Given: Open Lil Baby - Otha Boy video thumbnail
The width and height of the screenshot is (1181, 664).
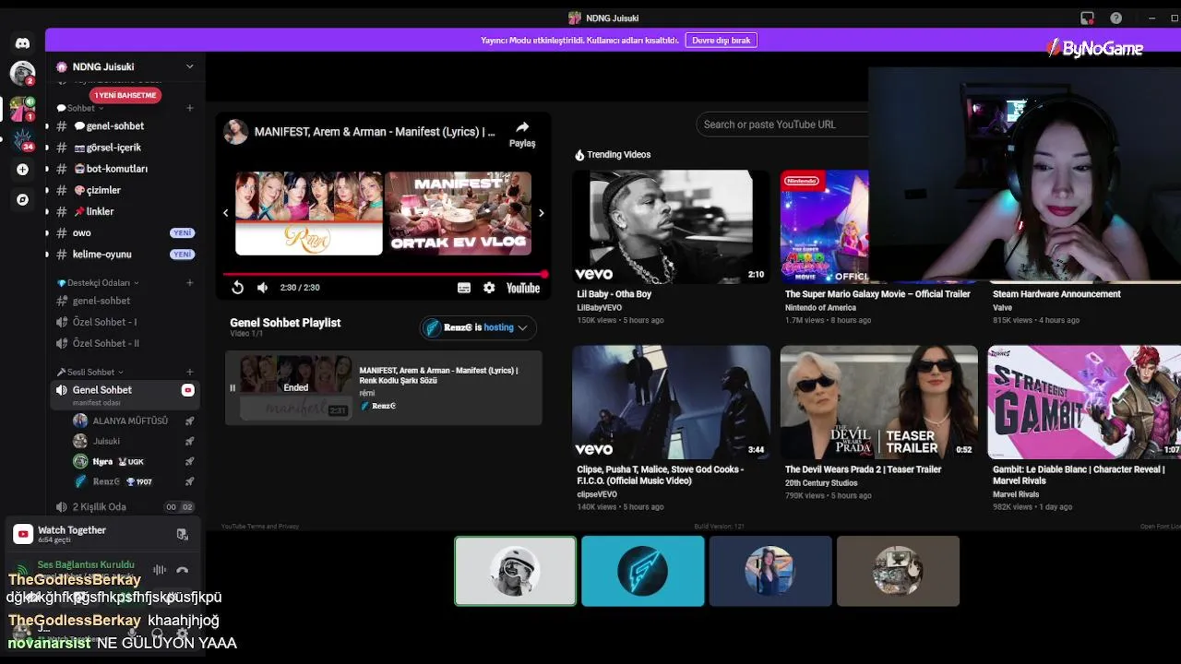Looking at the screenshot, I should click(x=671, y=227).
